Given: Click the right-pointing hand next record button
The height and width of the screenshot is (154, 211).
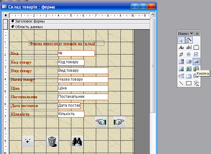Looking at the screenshot, I should point(119,122).
